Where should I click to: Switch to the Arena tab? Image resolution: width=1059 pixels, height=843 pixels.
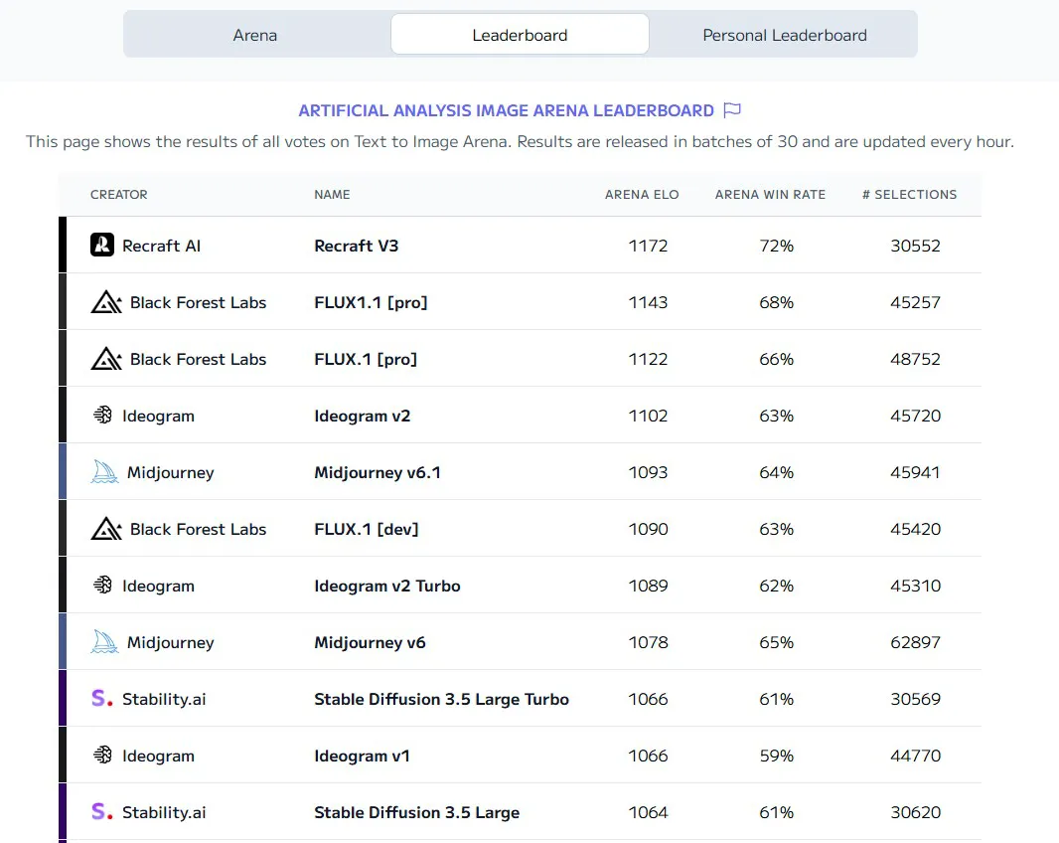(255, 35)
